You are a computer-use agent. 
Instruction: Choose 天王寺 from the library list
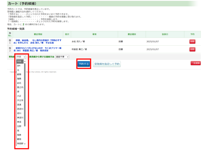click(20, 100)
